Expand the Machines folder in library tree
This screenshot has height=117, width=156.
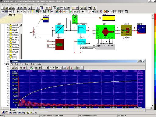click(8, 40)
